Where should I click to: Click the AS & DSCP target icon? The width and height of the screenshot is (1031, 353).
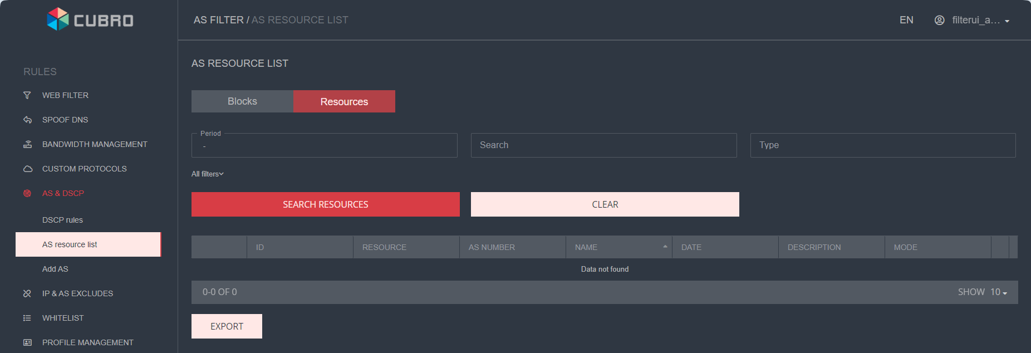point(27,193)
